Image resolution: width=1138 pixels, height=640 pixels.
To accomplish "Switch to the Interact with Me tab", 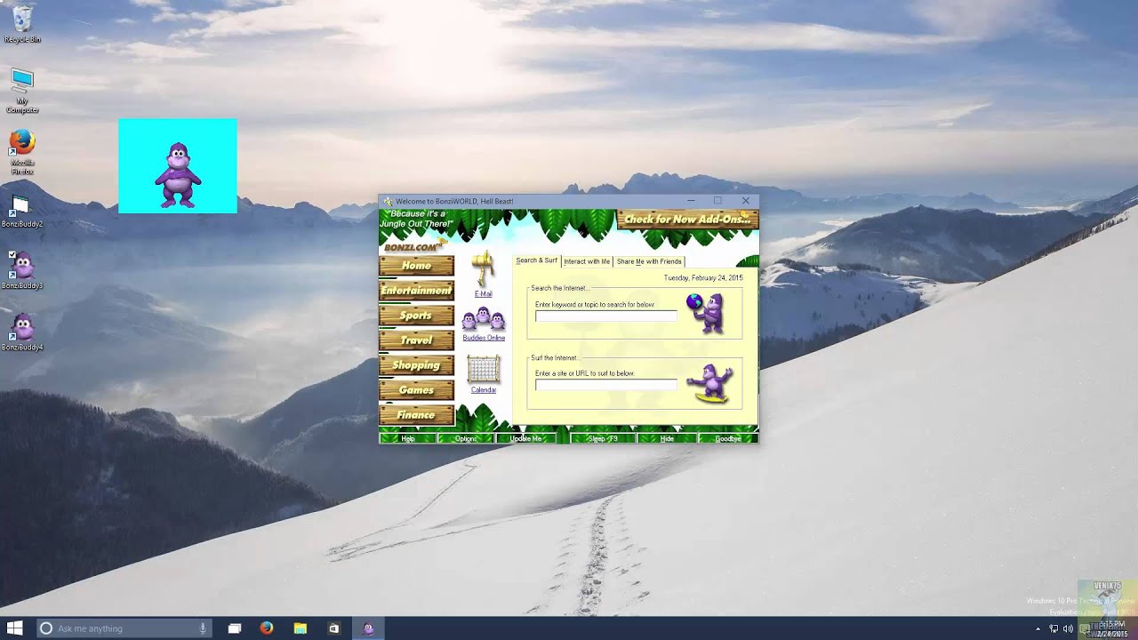I will click(587, 261).
